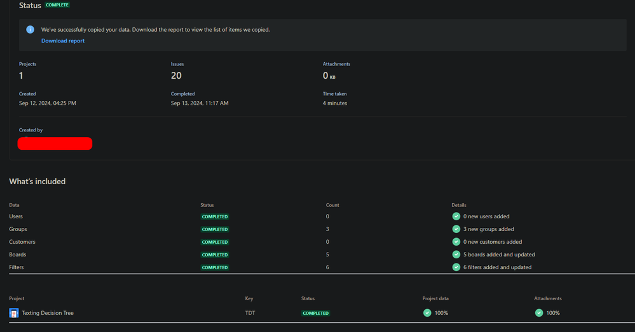Click the 5 boards added and updated text
Image resolution: width=635 pixels, height=332 pixels.
pyautogui.click(x=499, y=255)
